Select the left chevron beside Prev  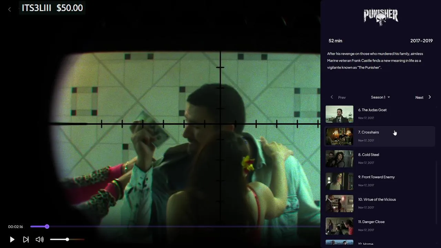point(332,97)
